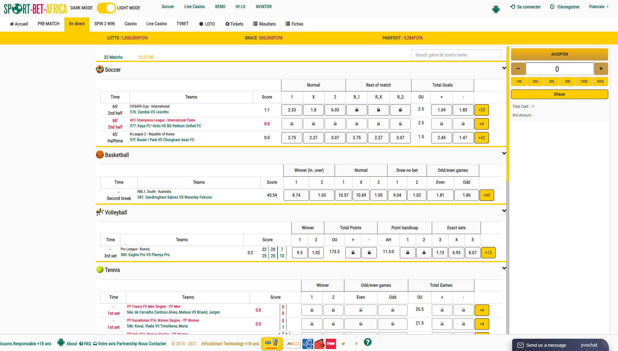Open the Twitter link in footer
Viewport: 618px width, 351px height.
click(x=343, y=344)
